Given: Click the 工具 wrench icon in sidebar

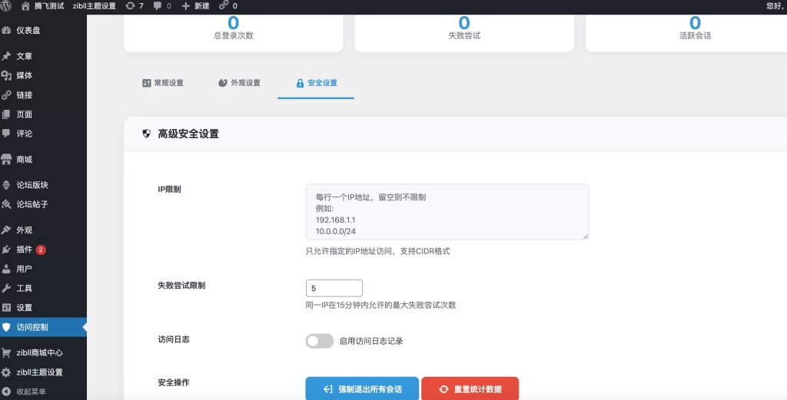Looking at the screenshot, I should (x=7, y=288).
